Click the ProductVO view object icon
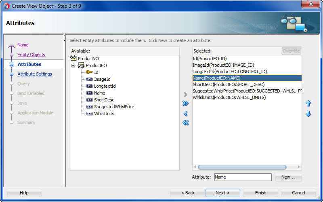The height and width of the screenshot is (202, 323). [73, 58]
